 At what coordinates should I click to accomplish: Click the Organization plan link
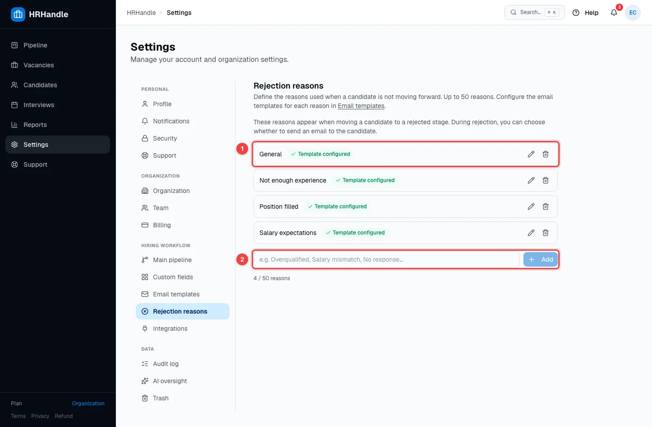88,404
